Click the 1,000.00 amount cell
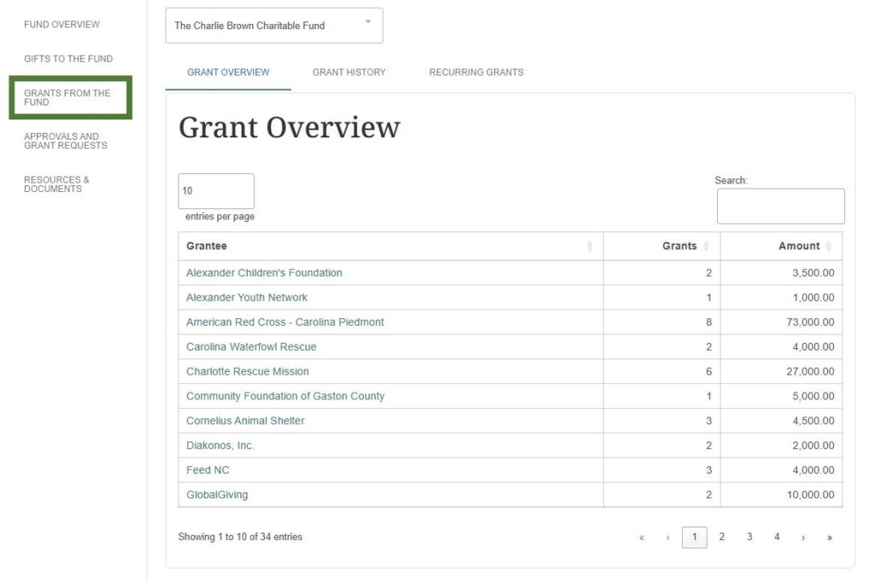Viewport: 875px width, 582px height. (781, 298)
